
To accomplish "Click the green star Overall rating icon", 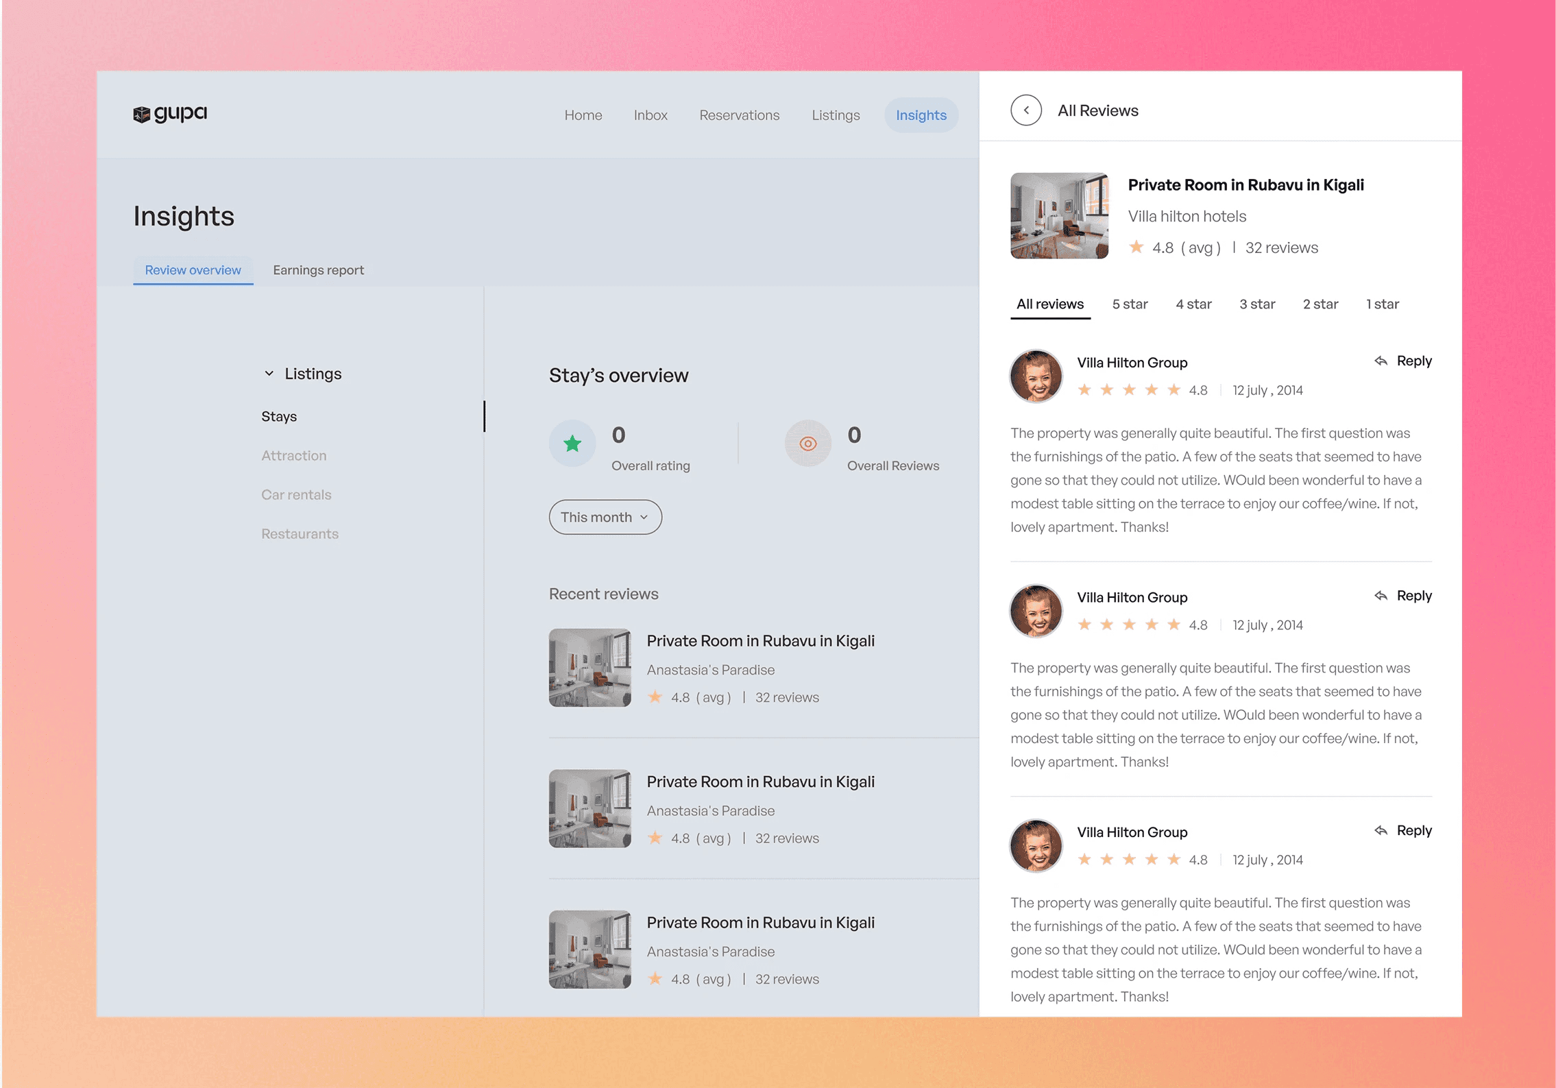I will coord(572,444).
